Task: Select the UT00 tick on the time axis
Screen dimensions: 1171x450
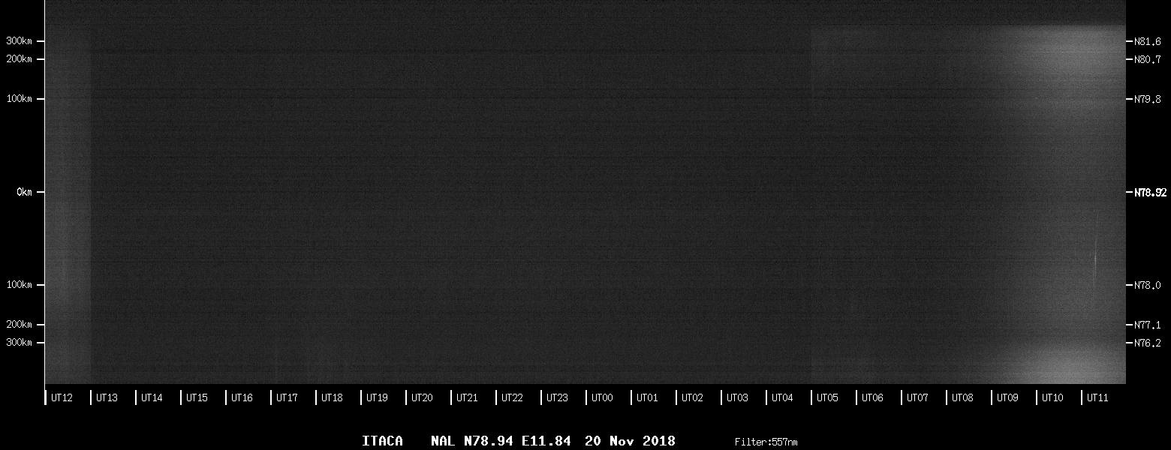Action: tap(602, 398)
